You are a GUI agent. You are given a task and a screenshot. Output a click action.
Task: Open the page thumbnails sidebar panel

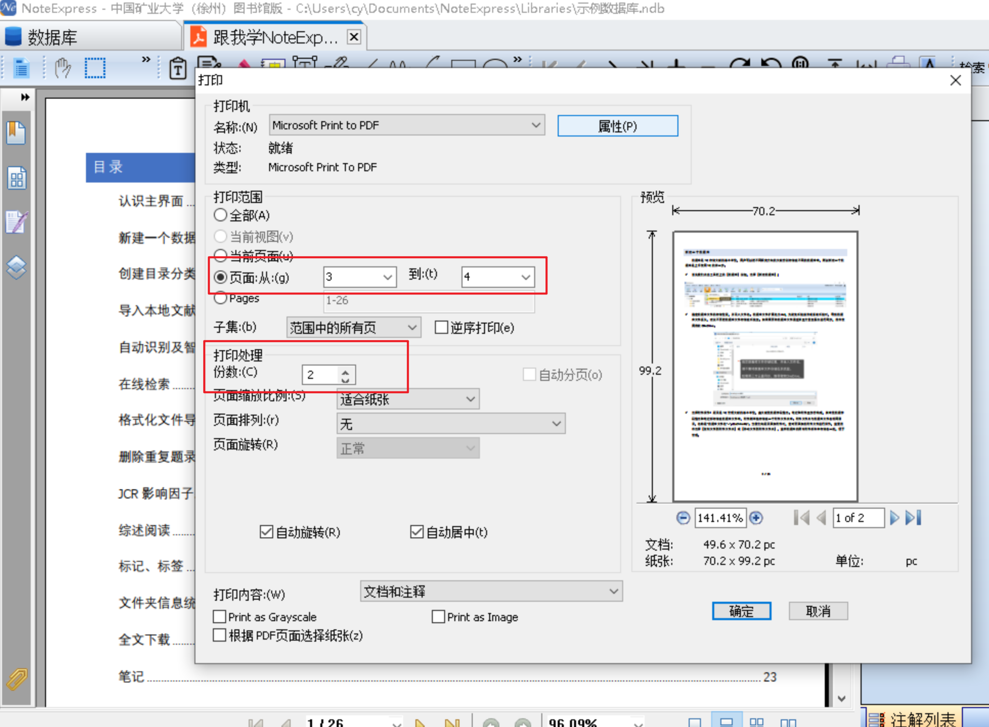click(16, 178)
